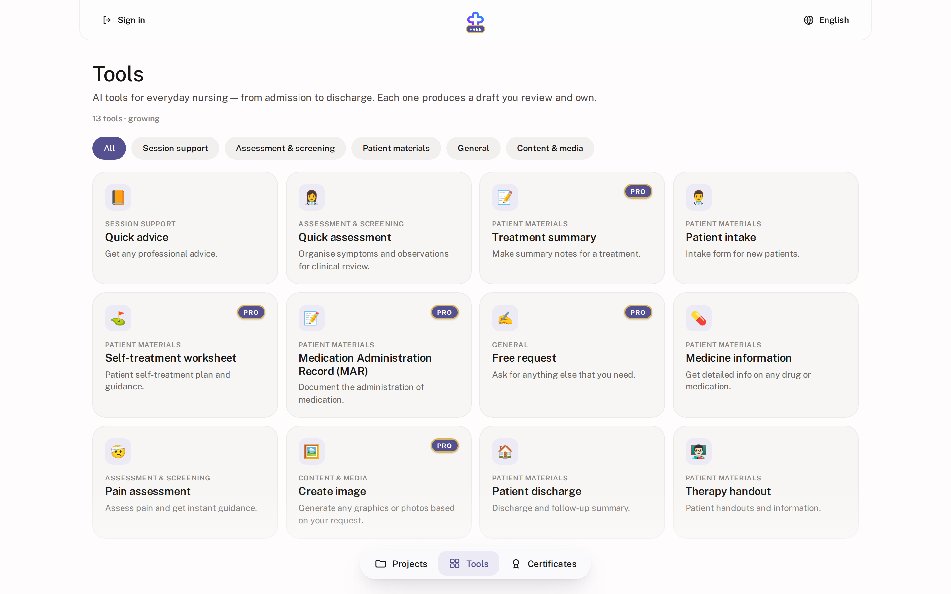Select the All filter chip

(109, 148)
